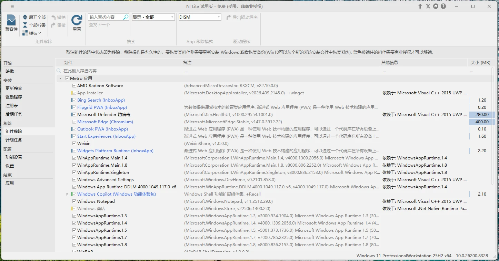
Task: Click the 兼容性 compatibility icon
Action: pos(11,20)
